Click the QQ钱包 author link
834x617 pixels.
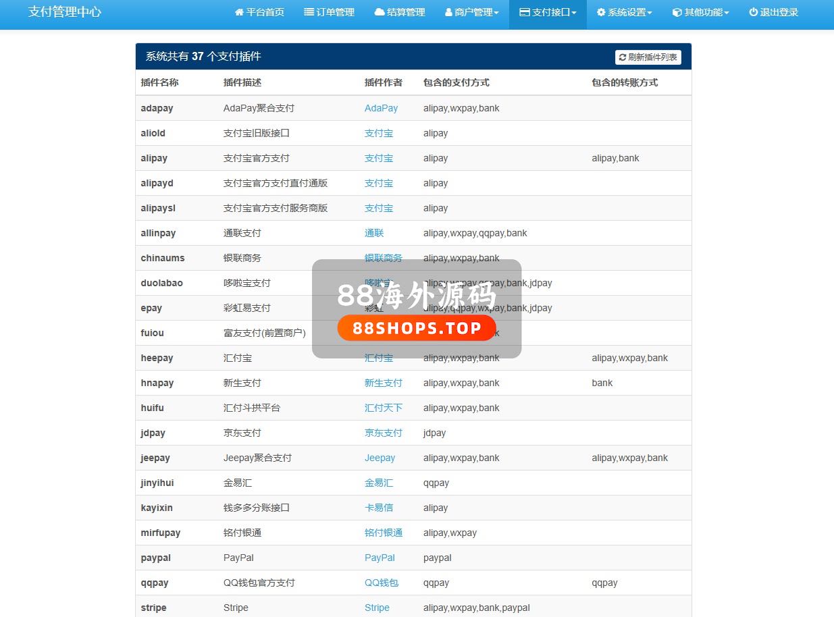(382, 583)
